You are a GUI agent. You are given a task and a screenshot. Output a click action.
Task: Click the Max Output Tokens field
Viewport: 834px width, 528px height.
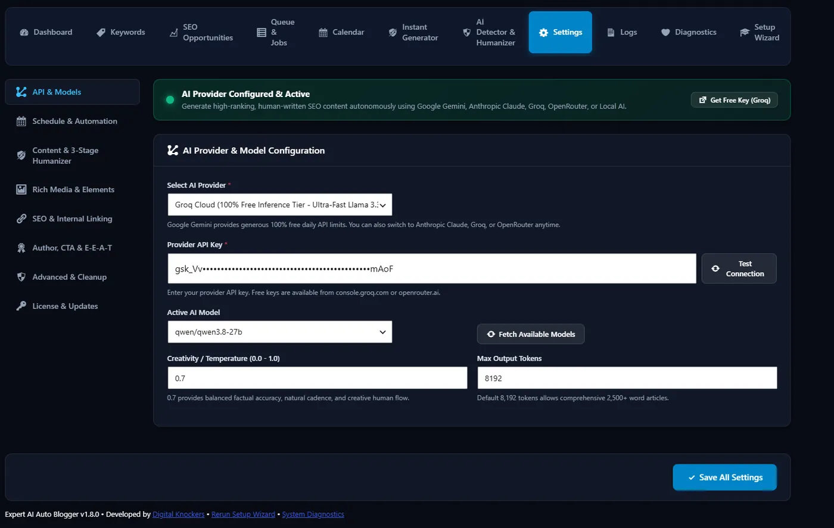pos(627,378)
